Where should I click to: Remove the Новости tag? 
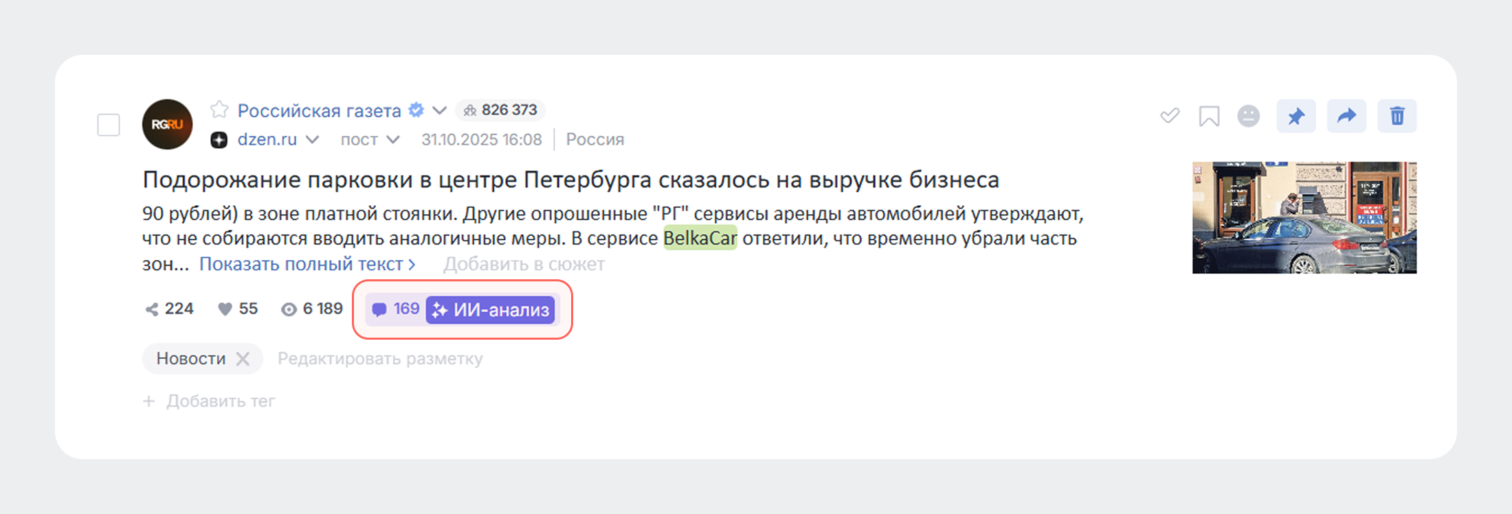click(243, 359)
